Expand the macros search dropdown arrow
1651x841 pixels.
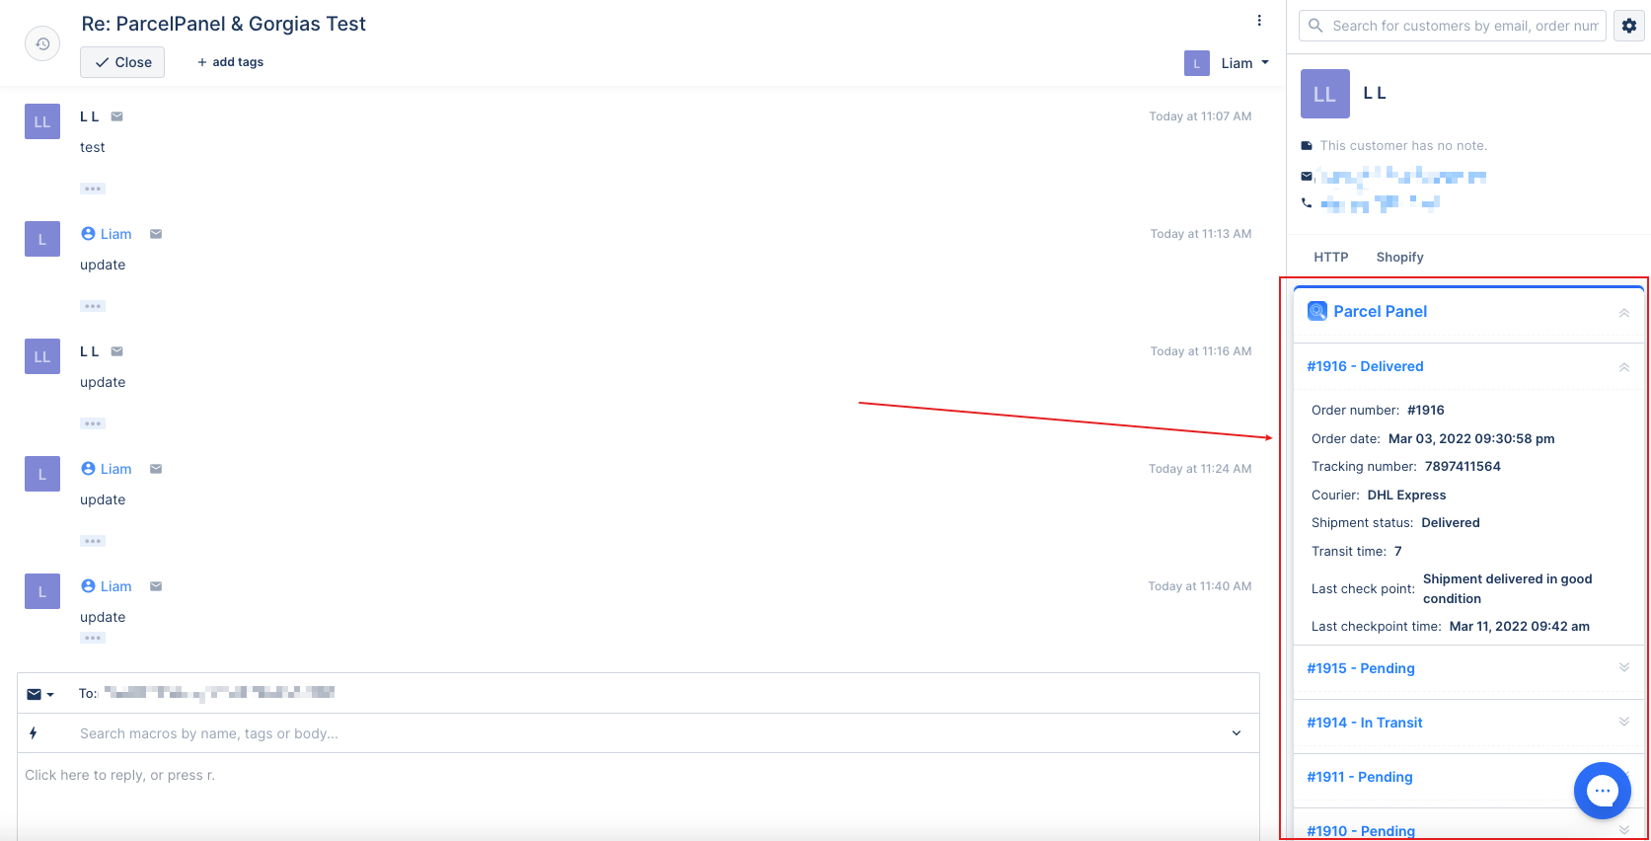pos(1237,733)
